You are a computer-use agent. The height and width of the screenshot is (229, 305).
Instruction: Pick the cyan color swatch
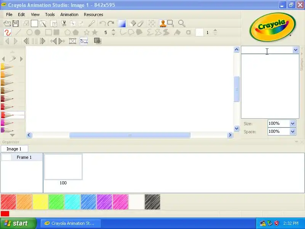72,202
